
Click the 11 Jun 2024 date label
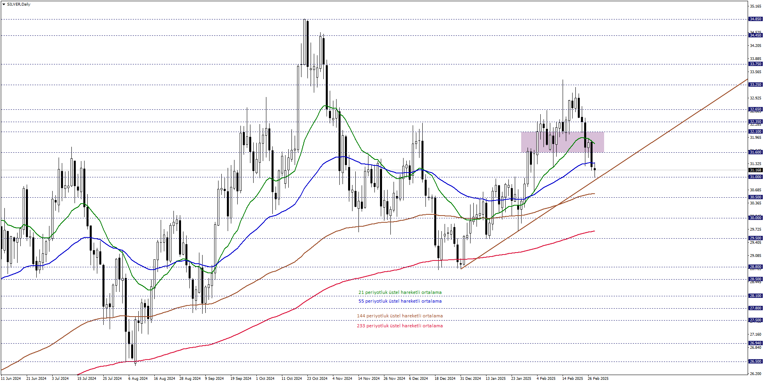coord(11,379)
